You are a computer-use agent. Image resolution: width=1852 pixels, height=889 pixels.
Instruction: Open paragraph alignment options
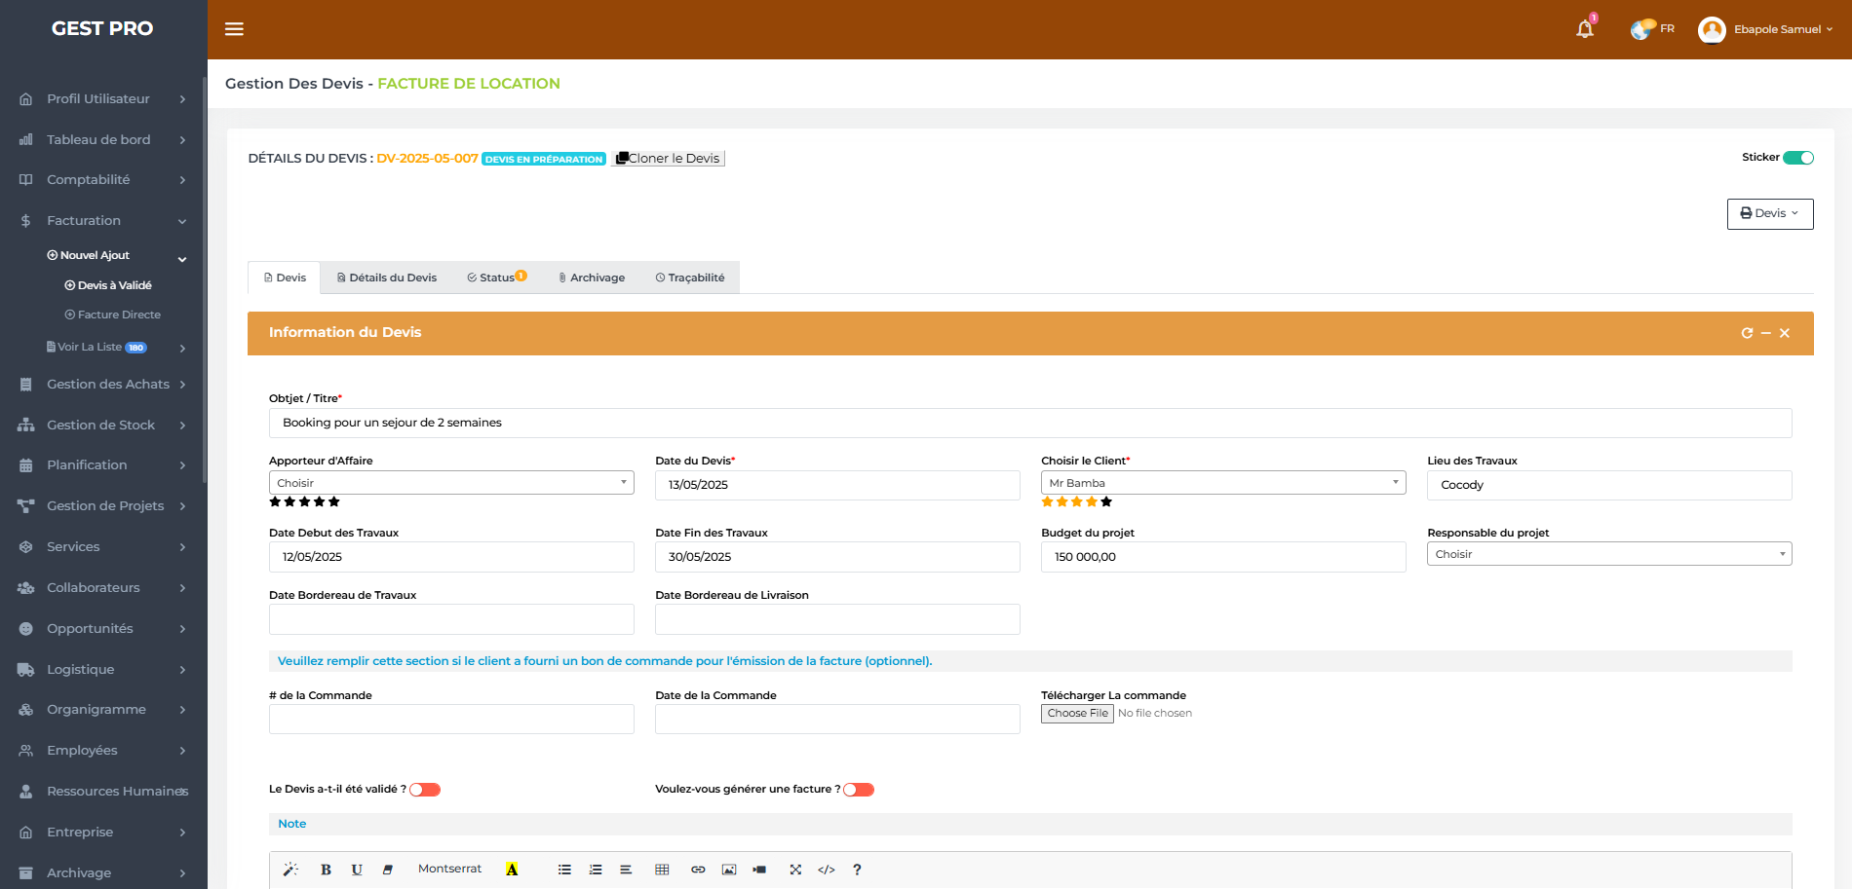pos(626,870)
